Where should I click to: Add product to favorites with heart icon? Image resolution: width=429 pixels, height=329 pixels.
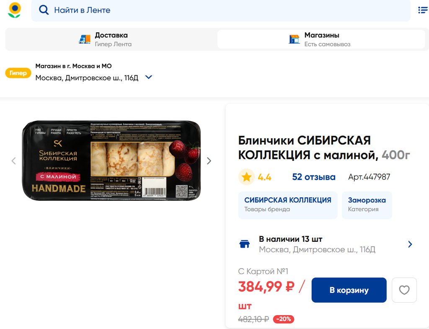click(404, 290)
